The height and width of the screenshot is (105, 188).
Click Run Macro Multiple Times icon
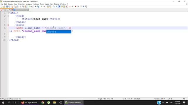pyautogui.click(x=83, y=6)
